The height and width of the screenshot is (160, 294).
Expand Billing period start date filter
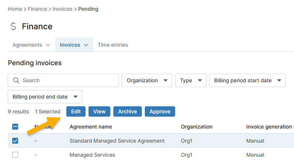247,80
